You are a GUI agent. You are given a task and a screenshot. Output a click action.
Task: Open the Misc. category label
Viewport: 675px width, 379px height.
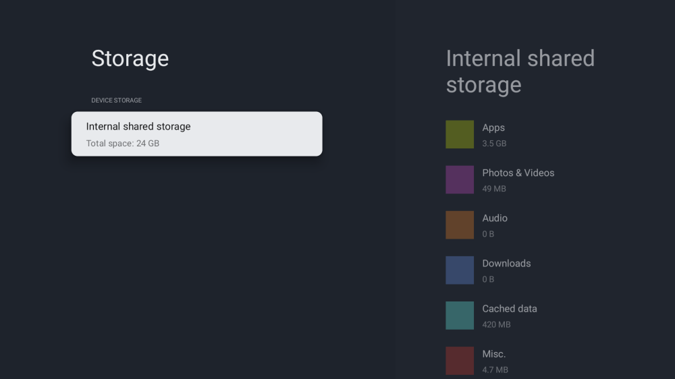pos(493,353)
